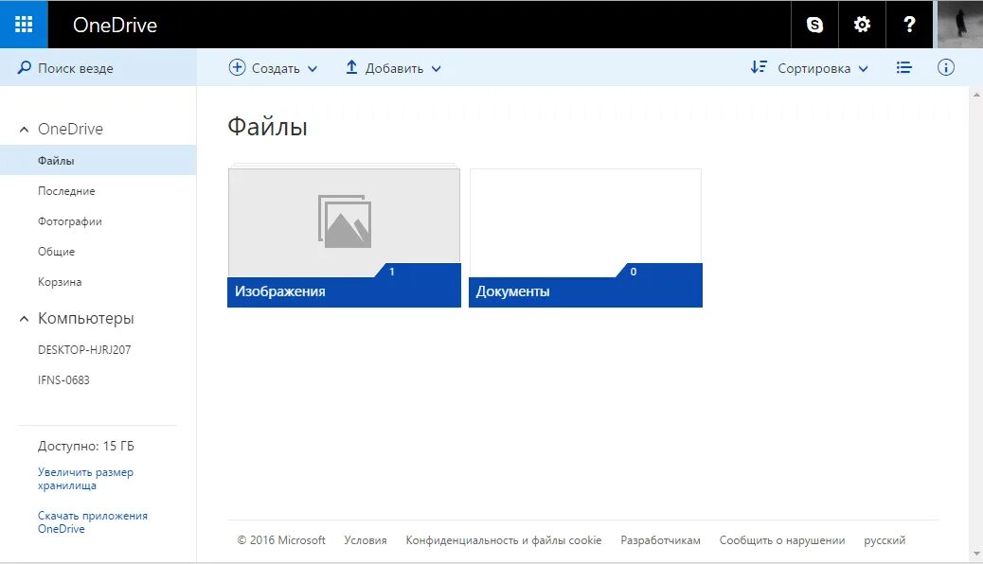The width and height of the screenshot is (983, 564).
Task: Open Skype from the top bar
Action: click(814, 24)
